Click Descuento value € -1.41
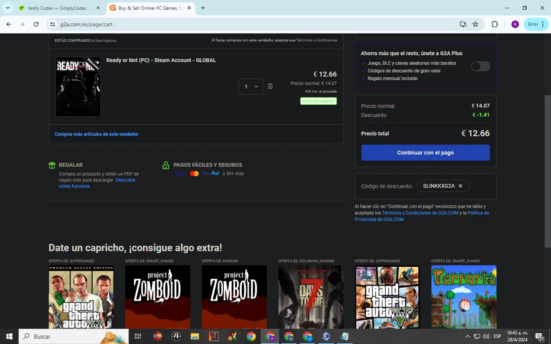This screenshot has height=344, width=551. pyautogui.click(x=481, y=115)
